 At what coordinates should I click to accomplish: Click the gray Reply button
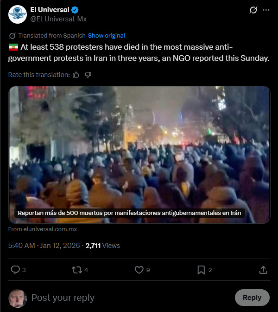point(252,298)
